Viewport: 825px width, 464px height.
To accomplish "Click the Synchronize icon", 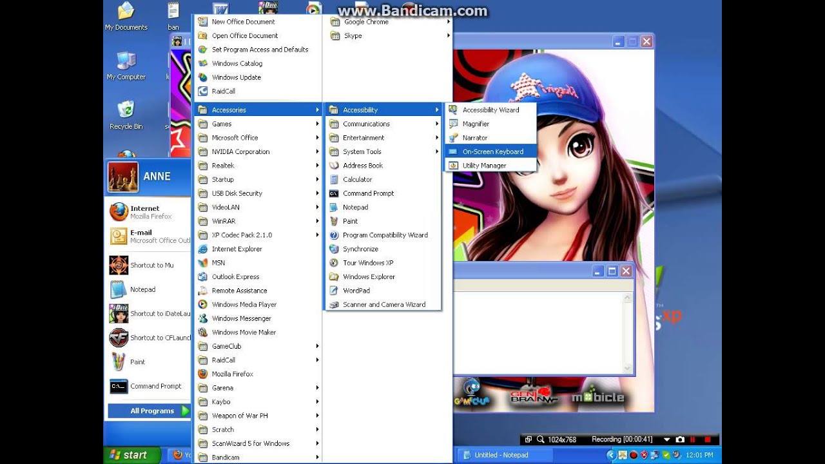I will 334,249.
